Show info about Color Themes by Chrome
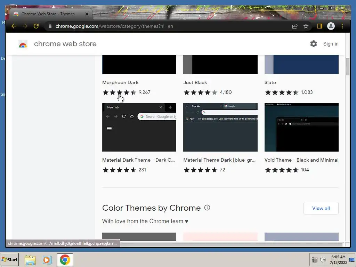 click(207, 208)
